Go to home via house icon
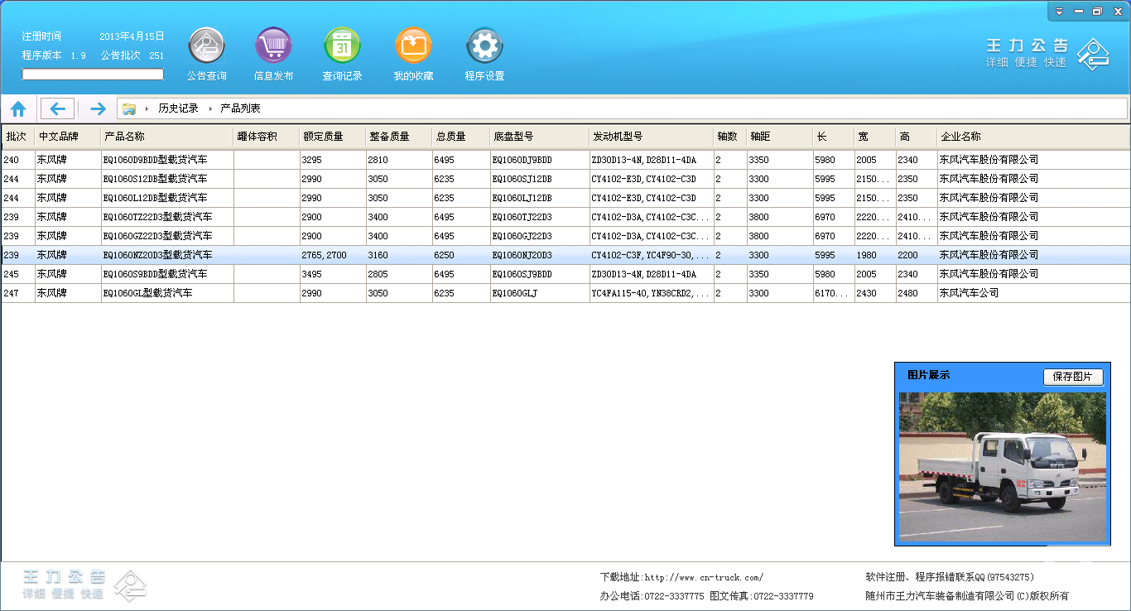Viewport: 1131px width, 611px height. [18, 108]
